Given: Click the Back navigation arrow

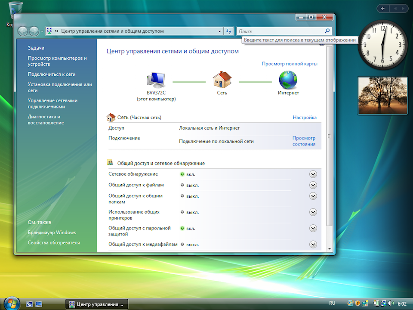Looking at the screenshot, I should [x=23, y=31].
